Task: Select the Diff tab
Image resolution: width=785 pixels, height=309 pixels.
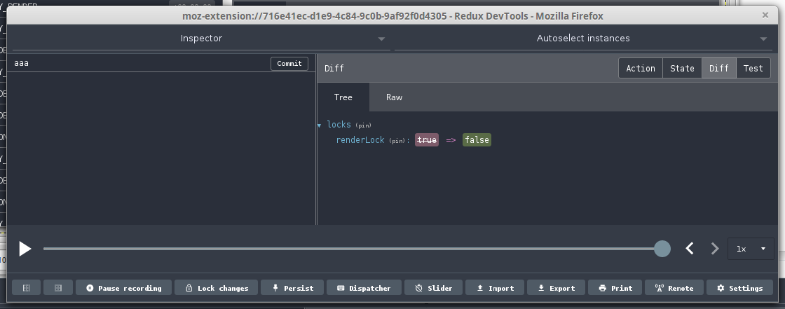Action: (719, 69)
